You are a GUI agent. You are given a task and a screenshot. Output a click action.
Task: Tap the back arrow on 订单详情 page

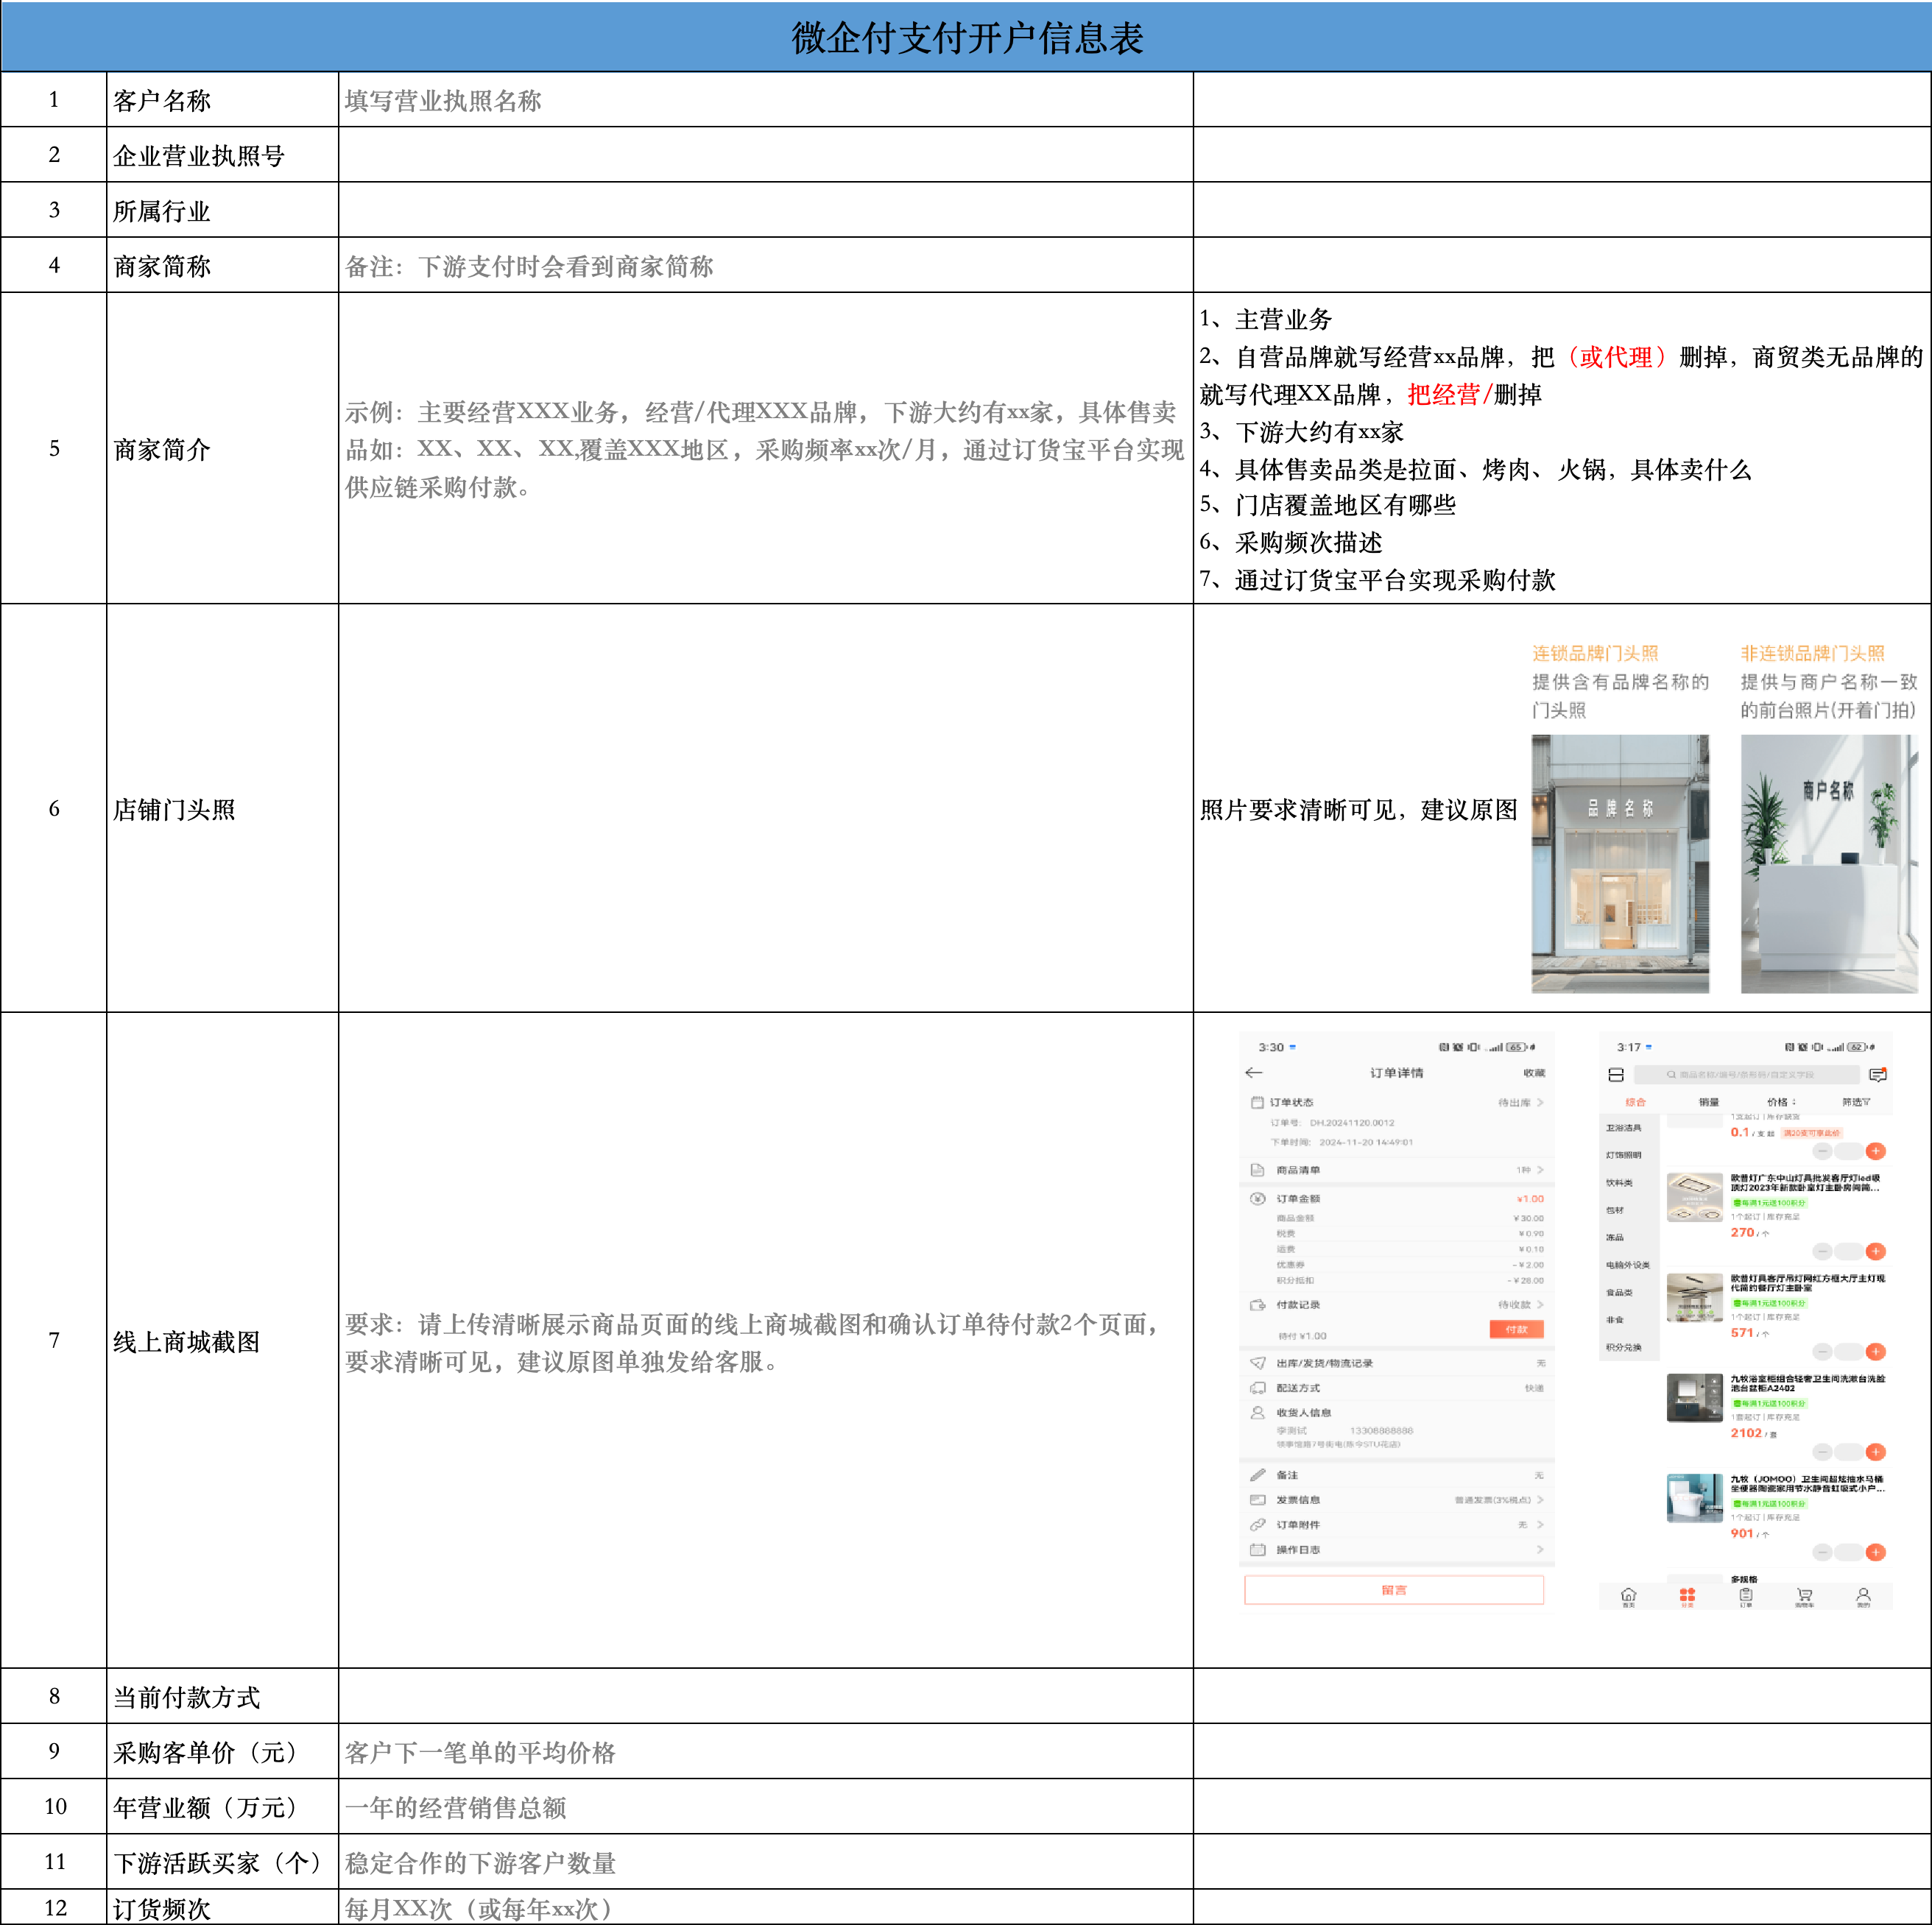click(x=1254, y=1072)
